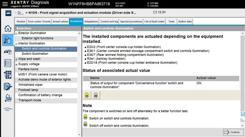The width and height of the screenshot is (245, 137).
Task: Click the vehicle icon next to the breadcrumb
Action: click(8, 13)
